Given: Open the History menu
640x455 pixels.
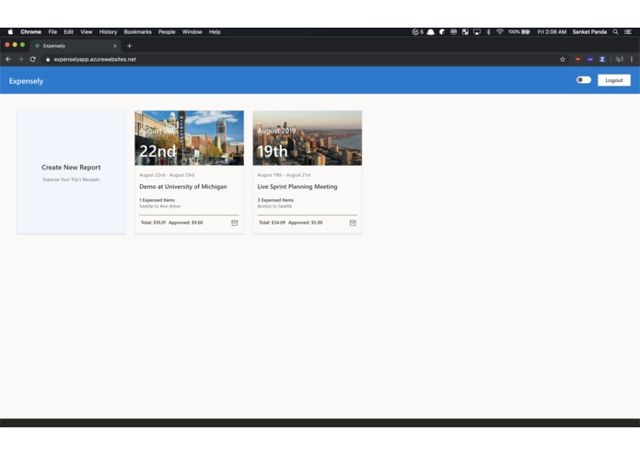Looking at the screenshot, I should [x=108, y=32].
